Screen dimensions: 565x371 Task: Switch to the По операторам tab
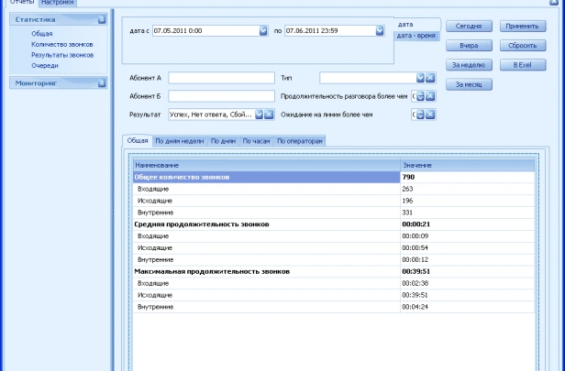click(x=300, y=141)
